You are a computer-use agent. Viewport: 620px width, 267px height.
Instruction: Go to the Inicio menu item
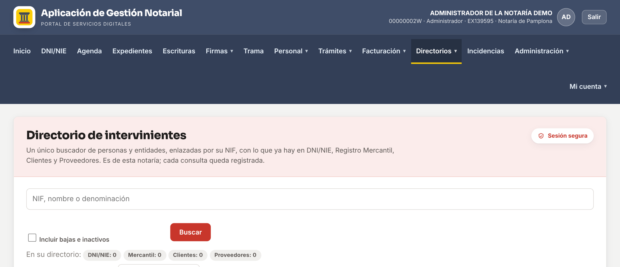[22, 51]
